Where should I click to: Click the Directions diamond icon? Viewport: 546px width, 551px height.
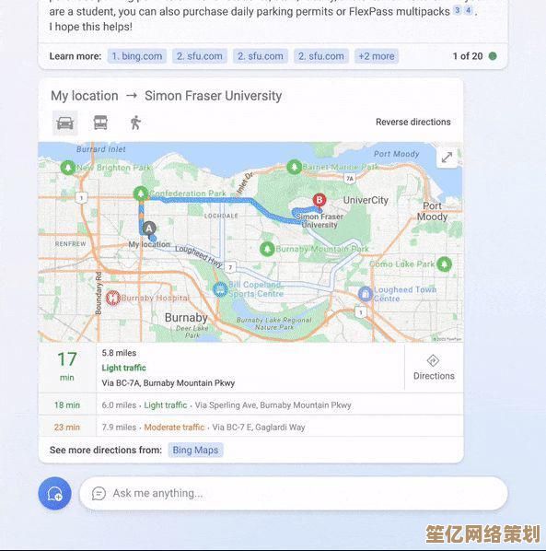click(x=433, y=360)
